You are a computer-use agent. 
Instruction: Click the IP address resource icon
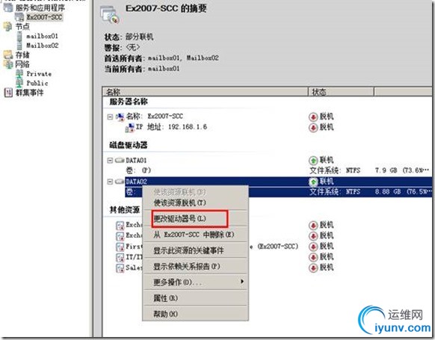click(x=129, y=128)
